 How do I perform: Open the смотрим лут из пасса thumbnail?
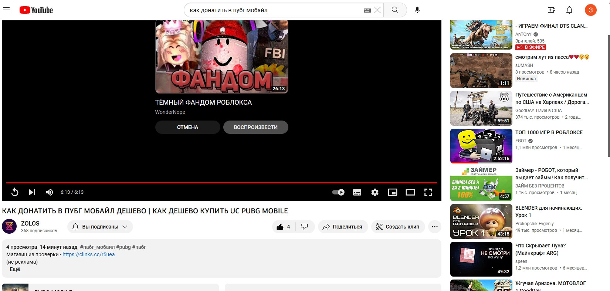(x=481, y=71)
